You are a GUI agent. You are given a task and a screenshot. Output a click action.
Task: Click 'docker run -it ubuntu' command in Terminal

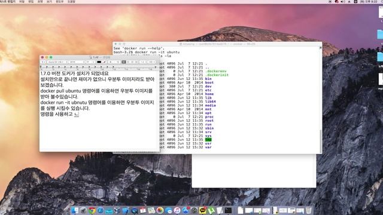click(157, 52)
